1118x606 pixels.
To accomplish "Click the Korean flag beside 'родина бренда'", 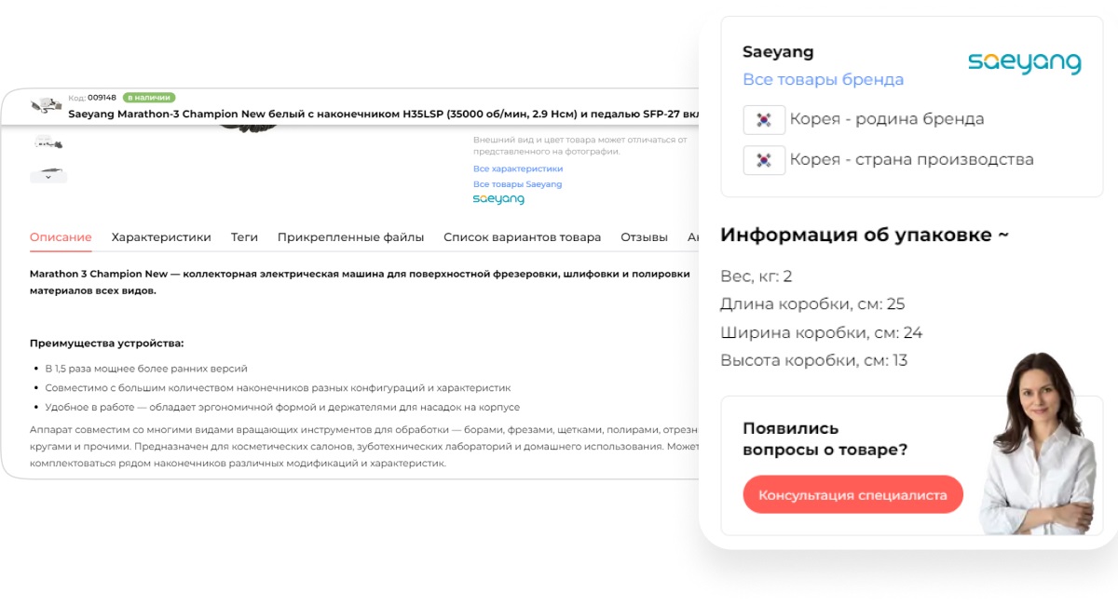I will coord(764,119).
